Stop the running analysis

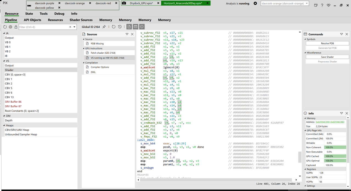click(255, 4)
